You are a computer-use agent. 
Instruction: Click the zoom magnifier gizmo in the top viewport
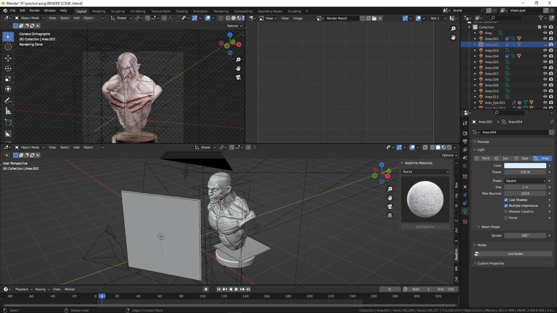coord(238,59)
